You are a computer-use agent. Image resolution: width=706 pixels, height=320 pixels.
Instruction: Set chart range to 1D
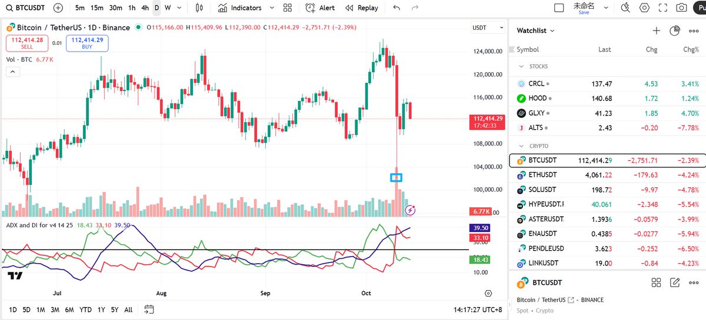12,309
